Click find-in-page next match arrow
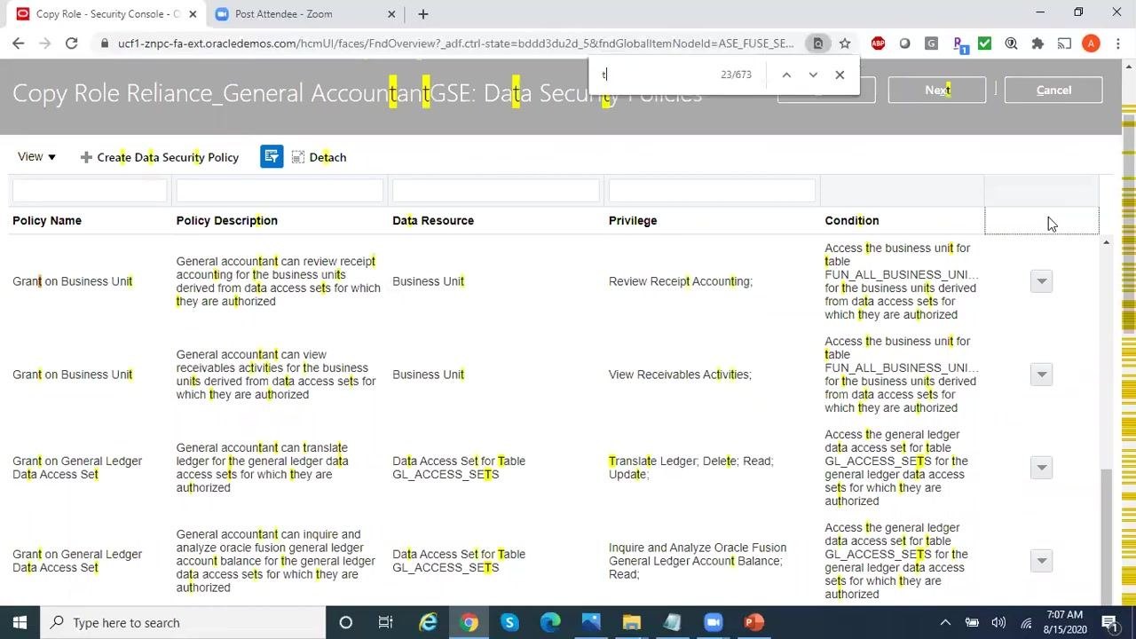This screenshot has width=1136, height=639. pyautogui.click(x=813, y=75)
